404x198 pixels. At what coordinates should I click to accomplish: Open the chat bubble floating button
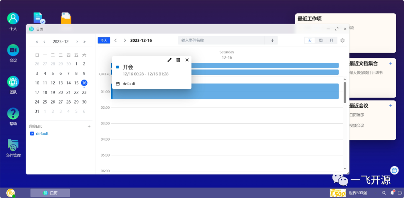[x=395, y=170]
